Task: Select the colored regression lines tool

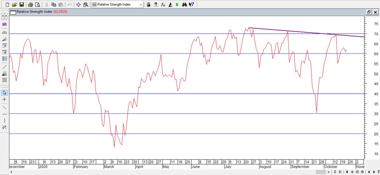Action: pos(4,24)
